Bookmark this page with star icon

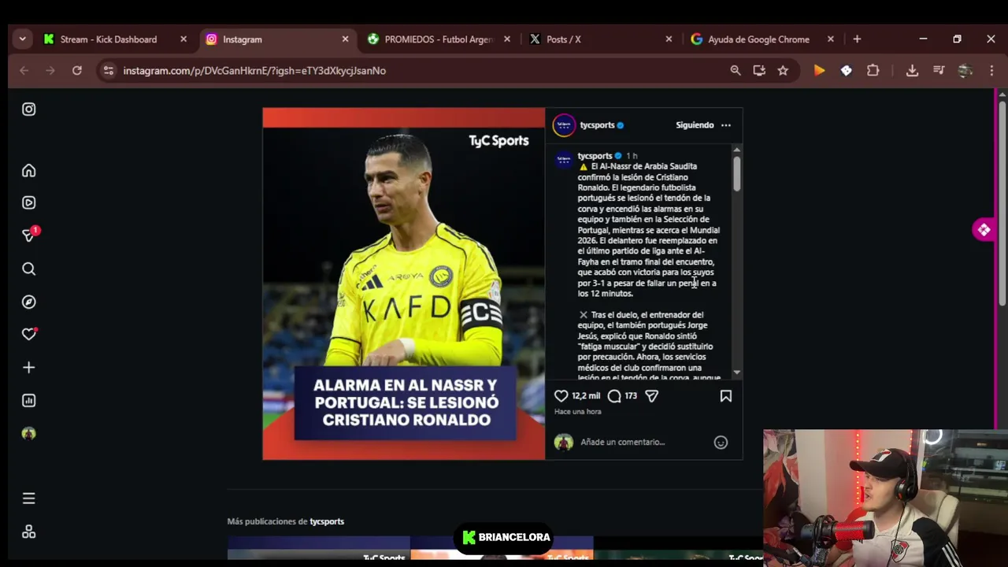[783, 71]
